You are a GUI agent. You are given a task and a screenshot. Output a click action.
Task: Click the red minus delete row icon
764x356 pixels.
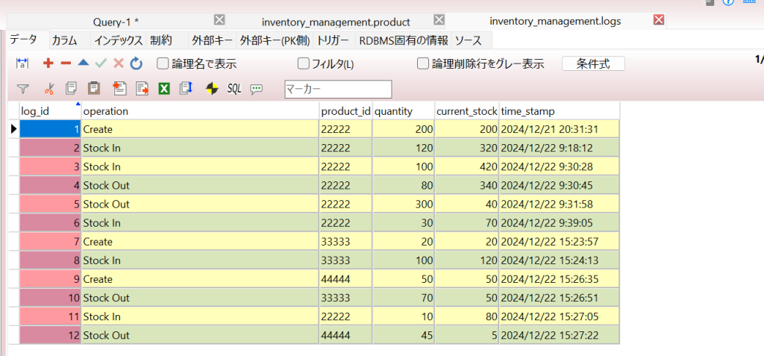66,64
